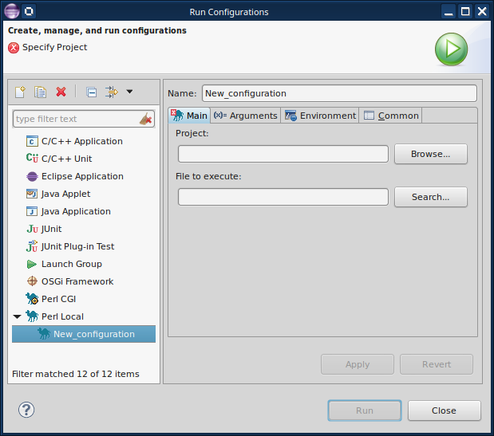Select the OSGi Framework entry

point(77,281)
